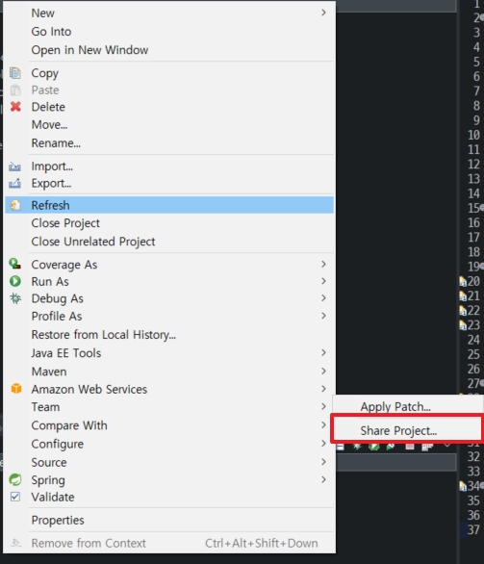Click the green Spring leaf icon
The image size is (484, 564).
coord(15,479)
